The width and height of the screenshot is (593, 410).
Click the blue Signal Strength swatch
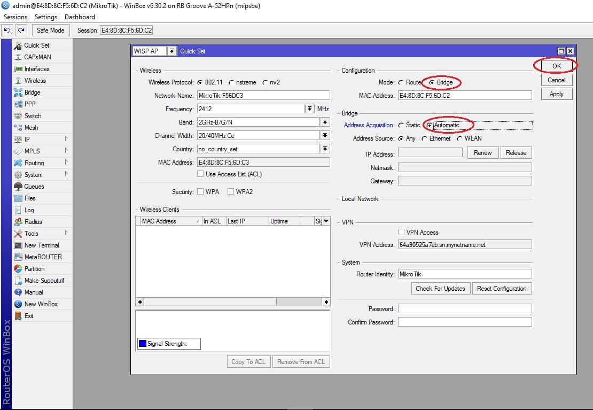point(143,343)
